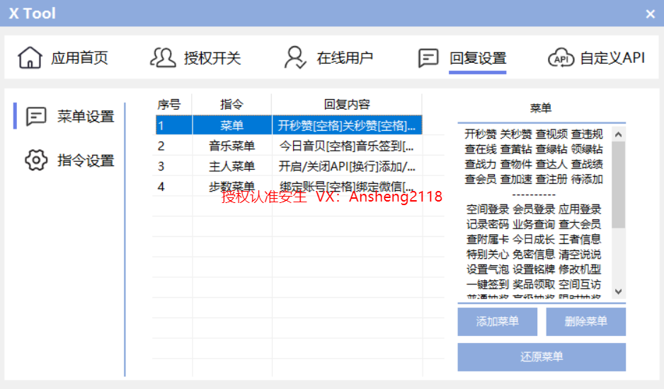This screenshot has width=664, height=389.
Task: Click the cell with sequence number 3
Action: point(173,166)
